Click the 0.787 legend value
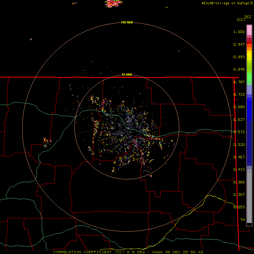The height and width of the screenshot is (254, 254). click(239, 82)
